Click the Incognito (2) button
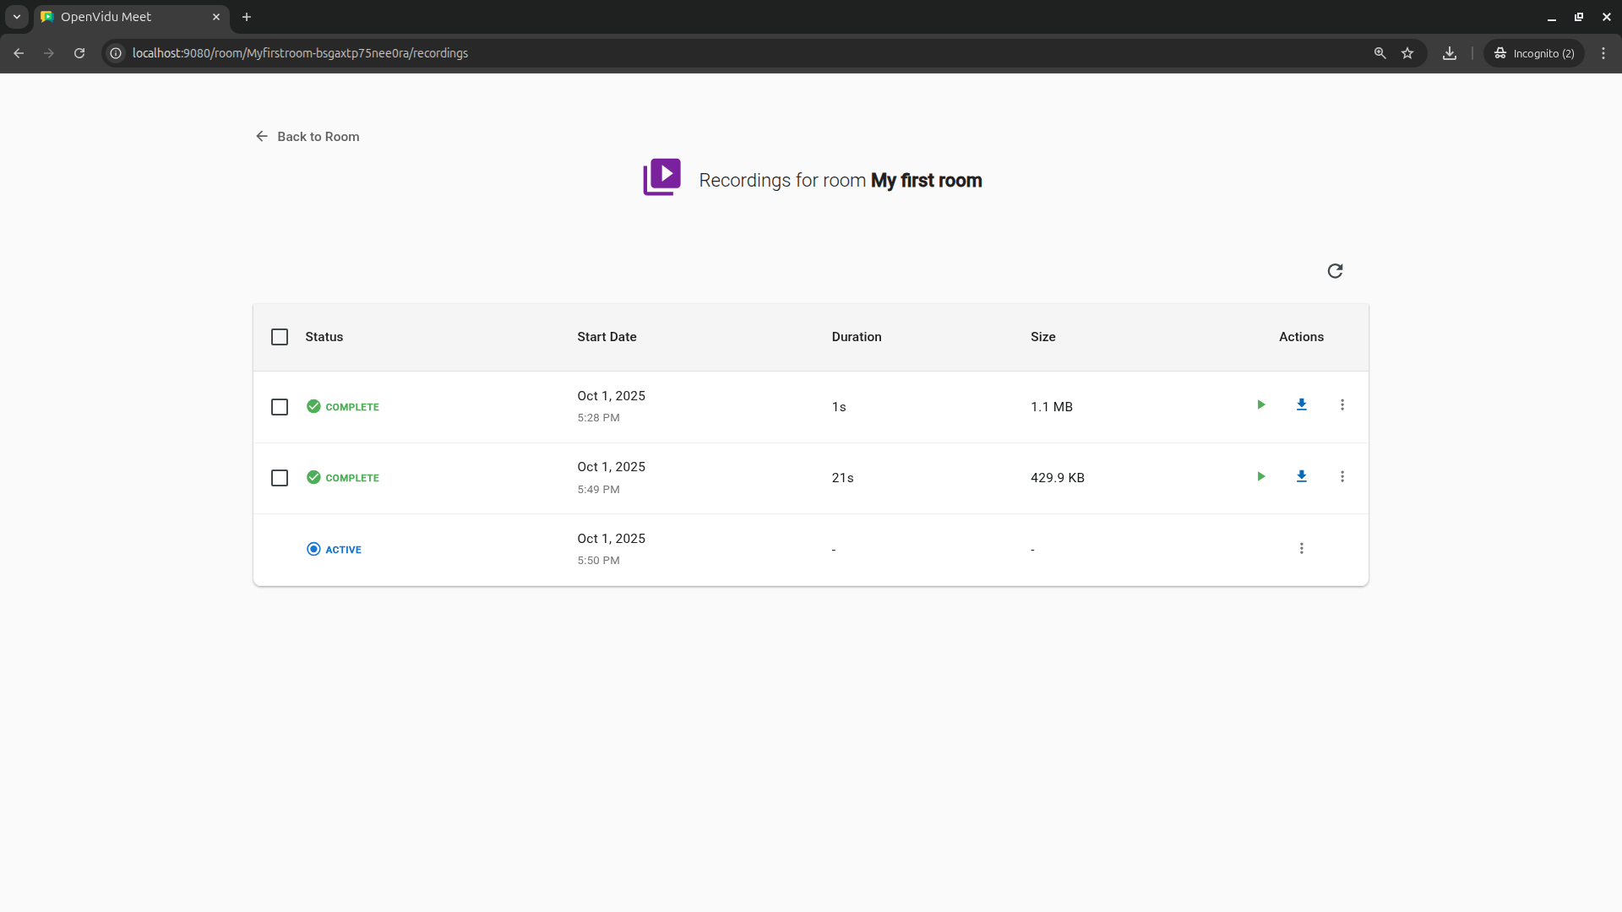 click(x=1534, y=53)
